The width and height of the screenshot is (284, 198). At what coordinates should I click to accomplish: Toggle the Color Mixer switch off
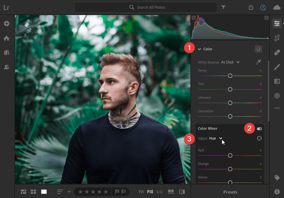pyautogui.click(x=259, y=129)
